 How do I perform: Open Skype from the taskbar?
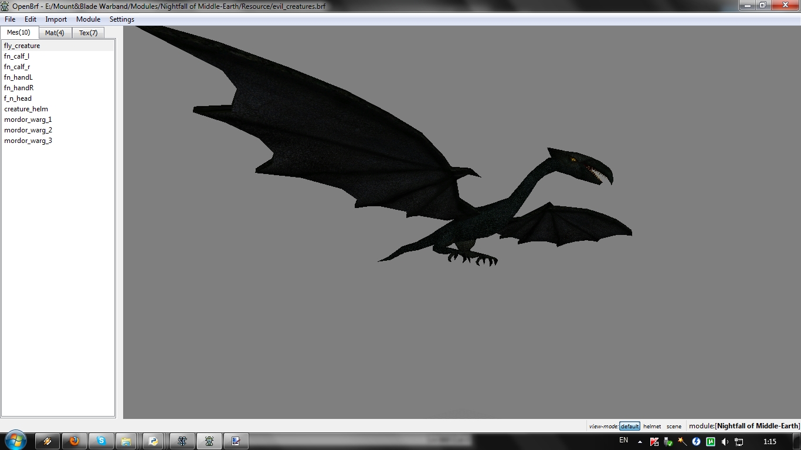tap(101, 441)
